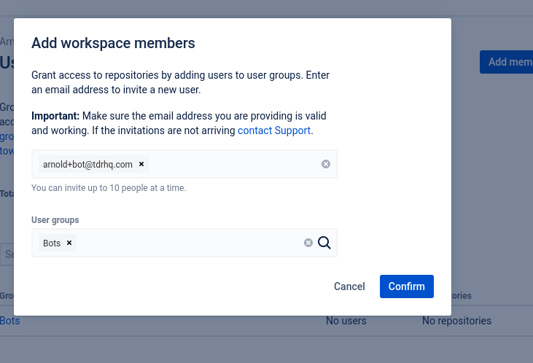Click the invite up to 10 people hint
Image resolution: width=533 pixels, height=363 pixels.
point(109,187)
